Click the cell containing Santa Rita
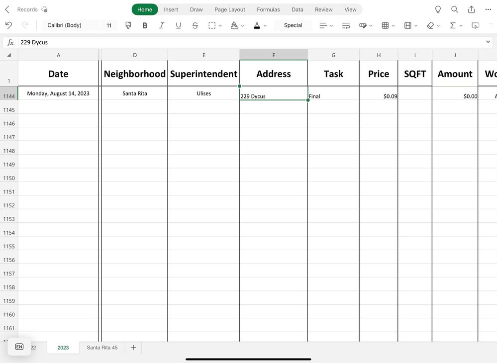This screenshot has height=363, width=497. pos(135,93)
